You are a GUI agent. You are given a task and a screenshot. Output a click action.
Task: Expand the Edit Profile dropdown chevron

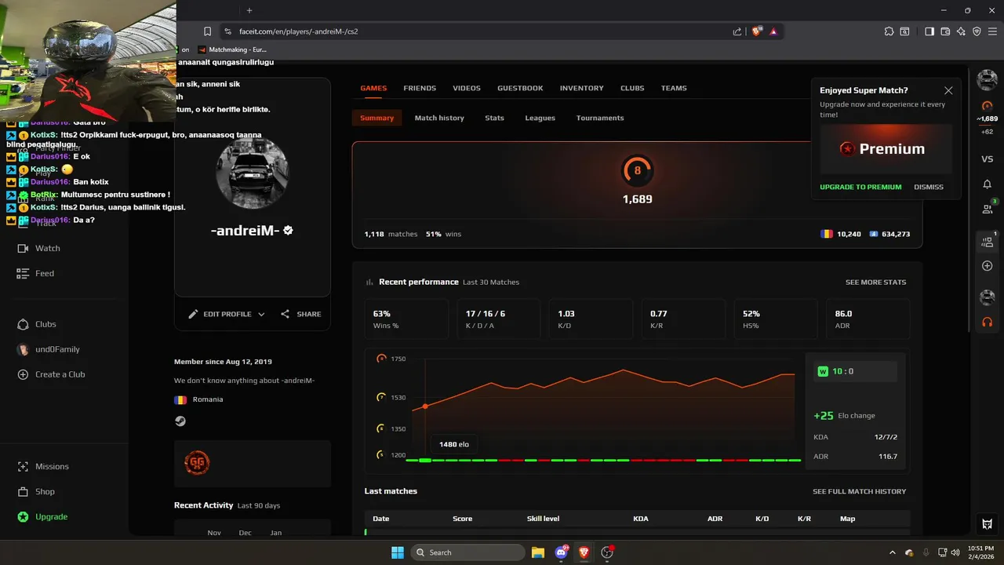(261, 314)
